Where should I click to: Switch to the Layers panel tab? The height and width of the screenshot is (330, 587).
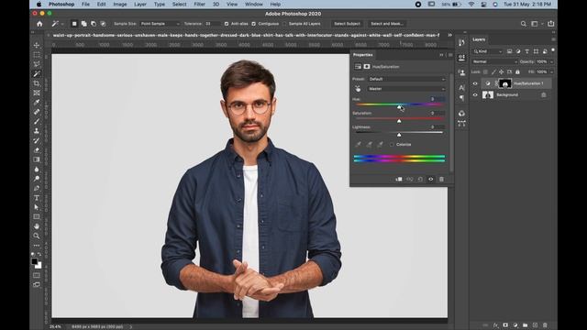coord(479,39)
